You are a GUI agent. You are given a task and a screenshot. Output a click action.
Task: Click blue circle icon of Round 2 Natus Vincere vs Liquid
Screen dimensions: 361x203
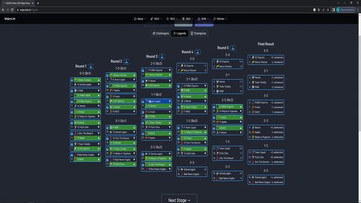point(108,75)
